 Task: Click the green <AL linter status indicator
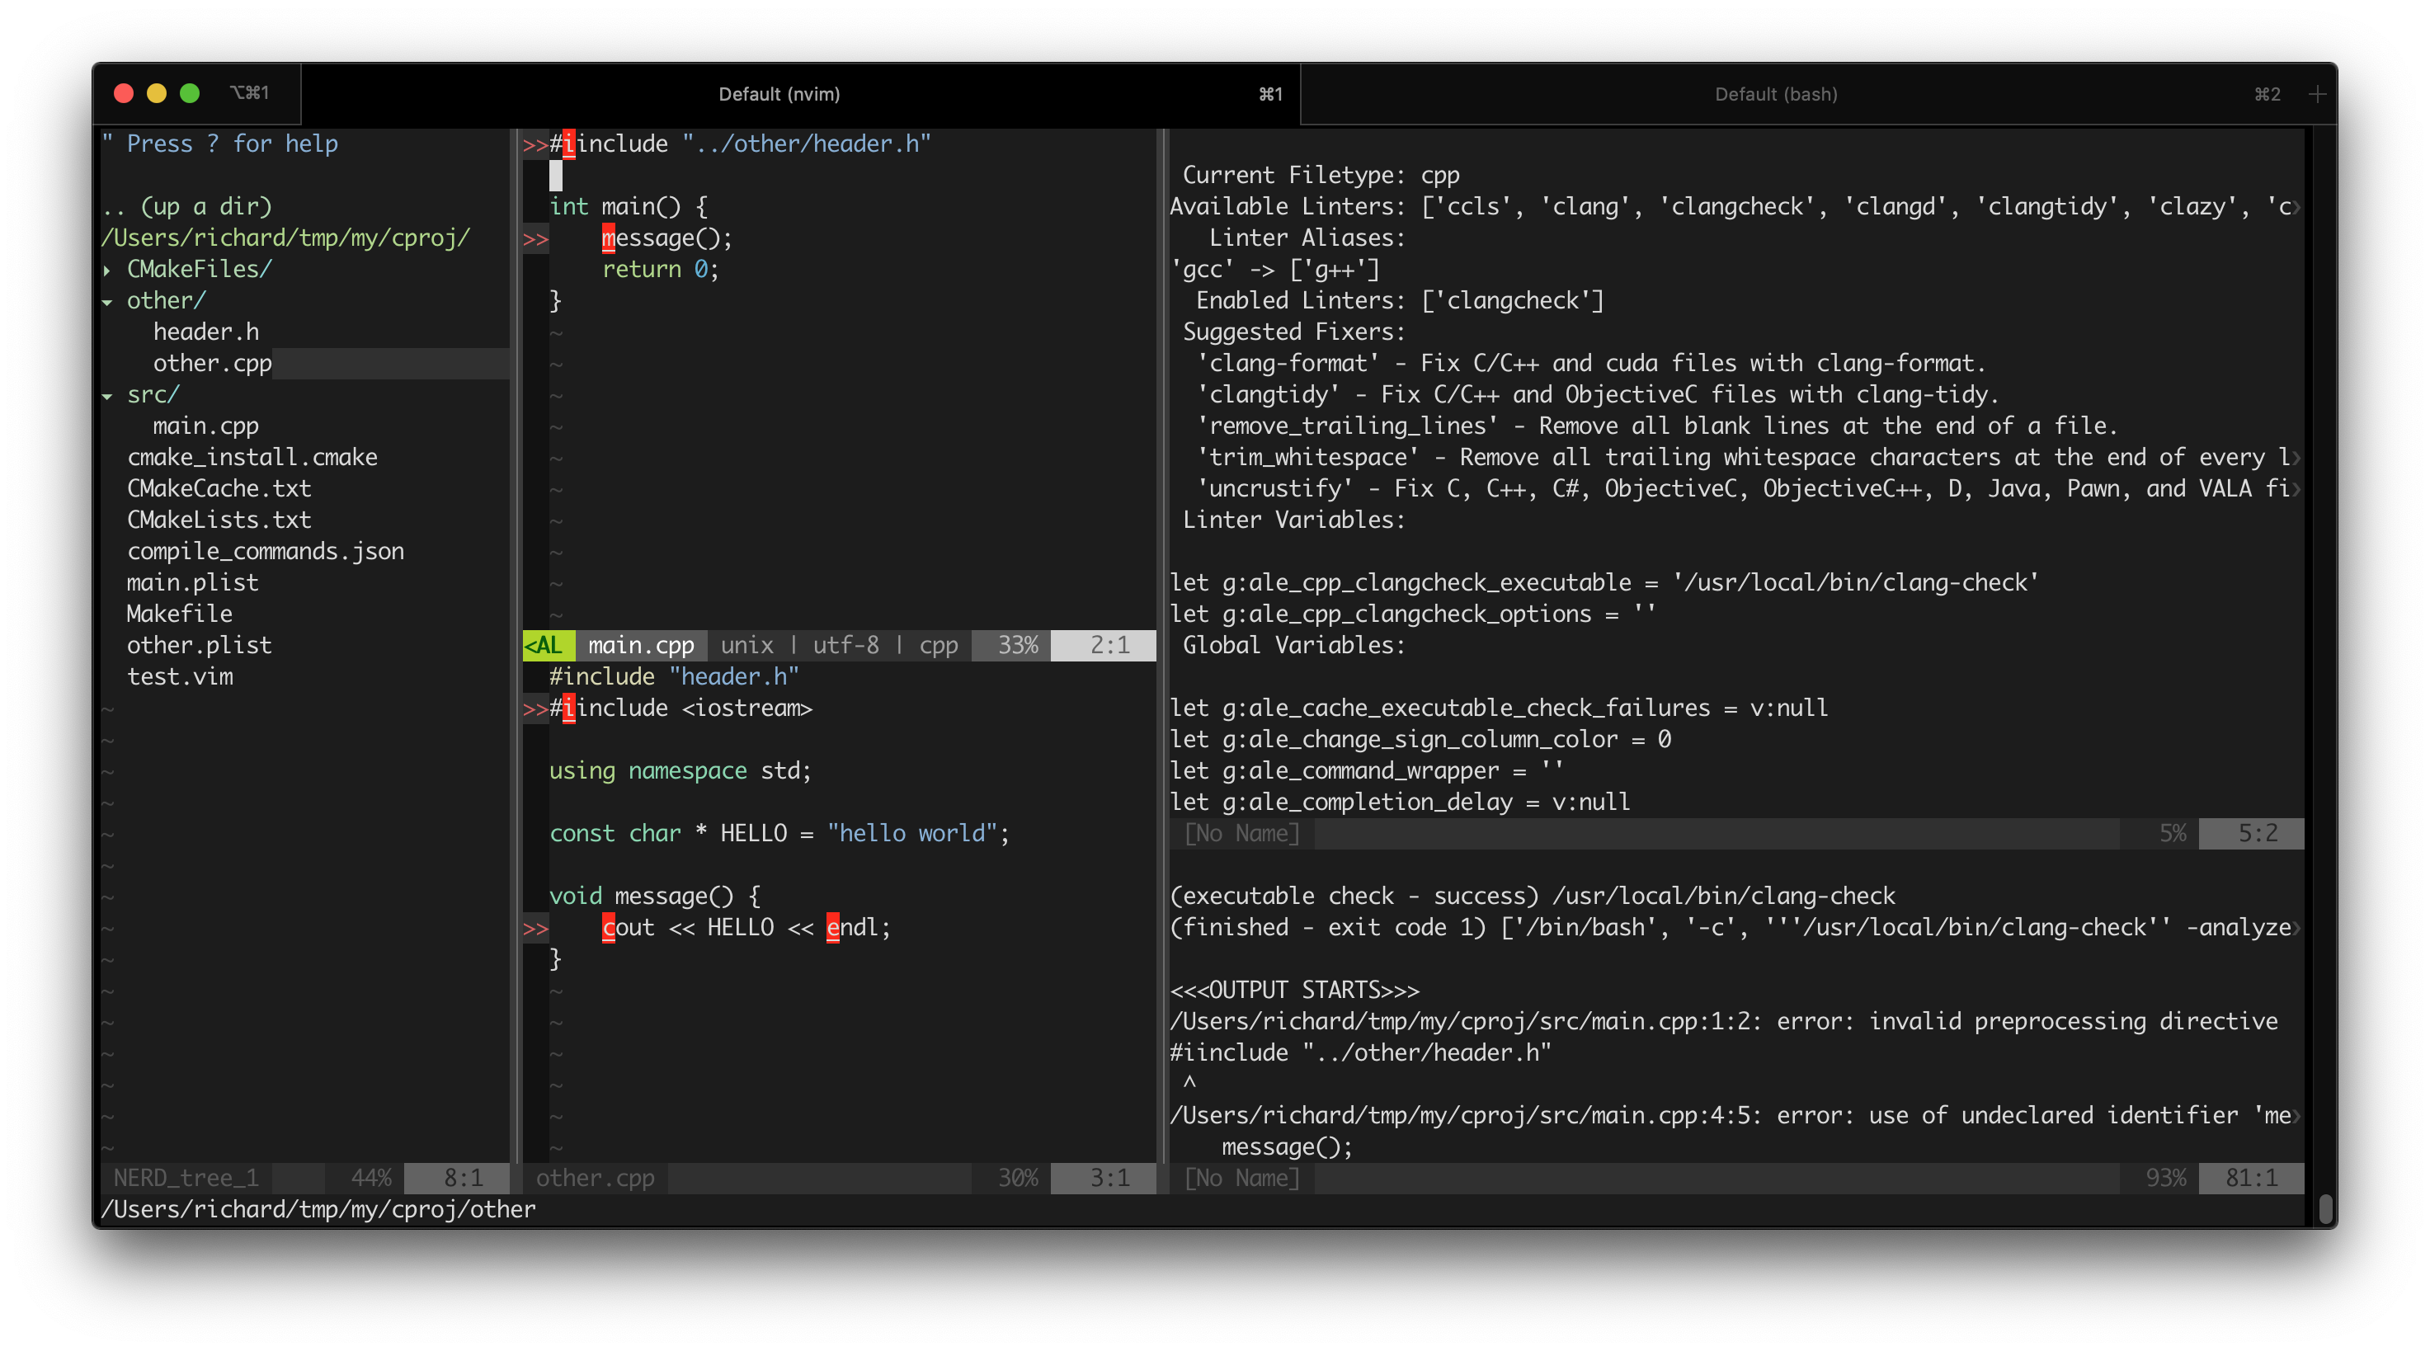(x=545, y=645)
